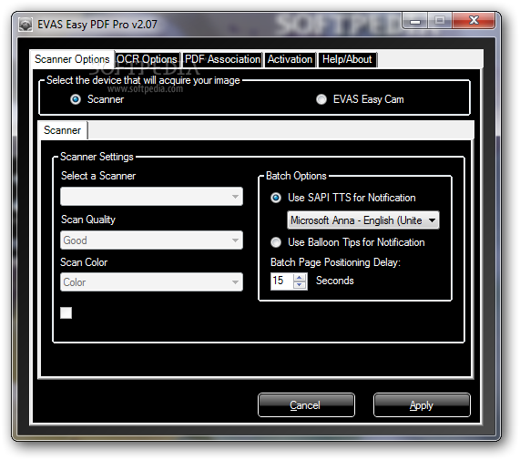
Task: Minimize the EVAS Easy PDF Pro window
Action: pyautogui.click(x=415, y=21)
